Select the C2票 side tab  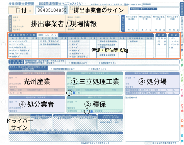182,108
